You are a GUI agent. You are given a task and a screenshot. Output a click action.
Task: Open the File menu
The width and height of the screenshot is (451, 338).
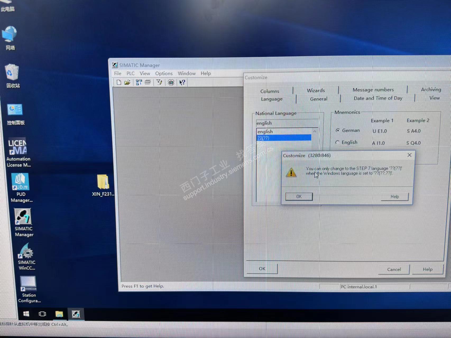[x=118, y=73]
